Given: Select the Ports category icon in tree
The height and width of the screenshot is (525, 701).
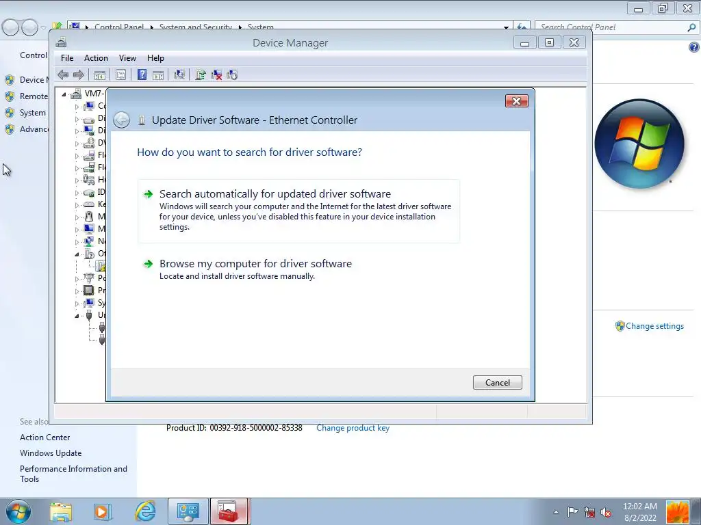Looking at the screenshot, I should point(89,278).
